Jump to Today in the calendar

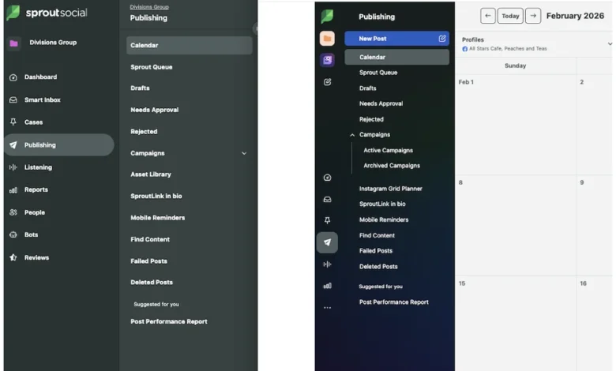tap(510, 16)
